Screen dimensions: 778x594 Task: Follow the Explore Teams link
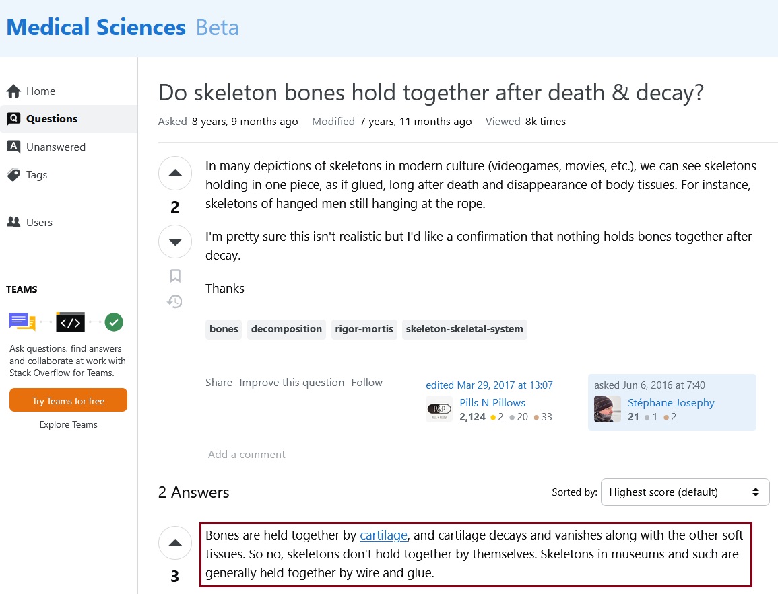pos(68,425)
